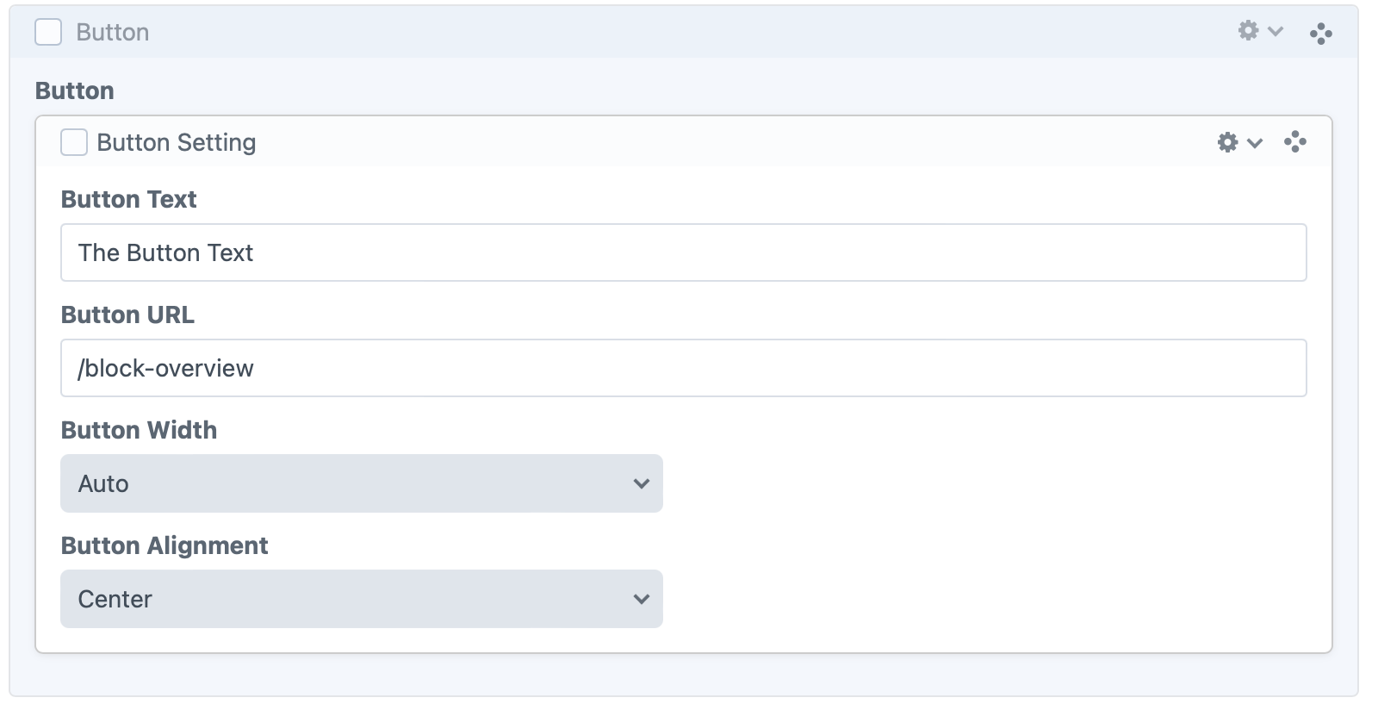Click the Button URL field label
Screen dimensions: 1378x710
click(x=127, y=315)
